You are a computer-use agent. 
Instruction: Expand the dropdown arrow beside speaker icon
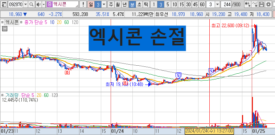click(x=44, y=4)
